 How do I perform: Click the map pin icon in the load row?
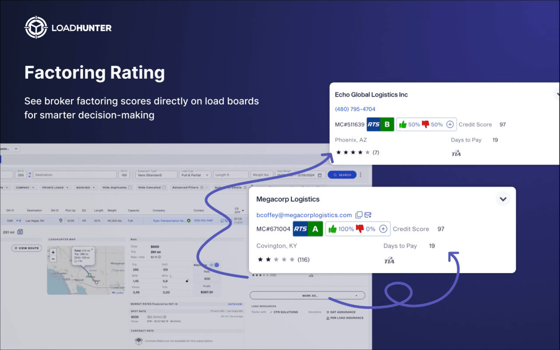pos(60,221)
